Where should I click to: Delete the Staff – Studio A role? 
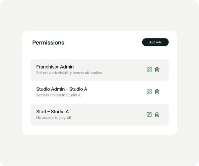point(157,114)
